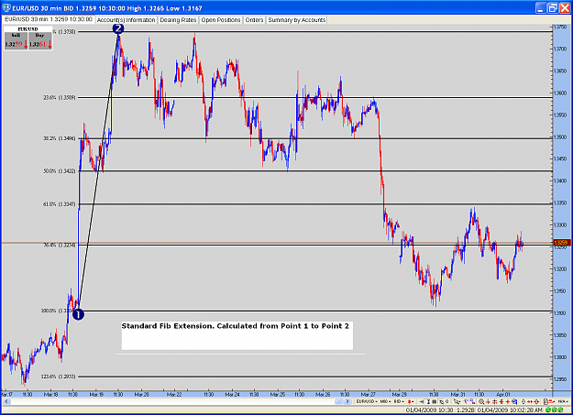The width and height of the screenshot is (573, 415).
Task: Click the chart scrollbar thumb at bottom
Action: pos(338,401)
